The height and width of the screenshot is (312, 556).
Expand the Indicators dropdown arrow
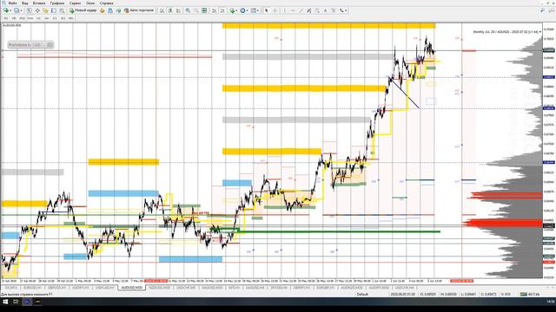coord(236,10)
